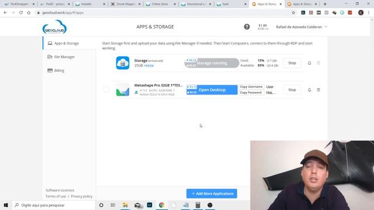Click Open Desktop button
374x210 pixels.
[212, 90]
